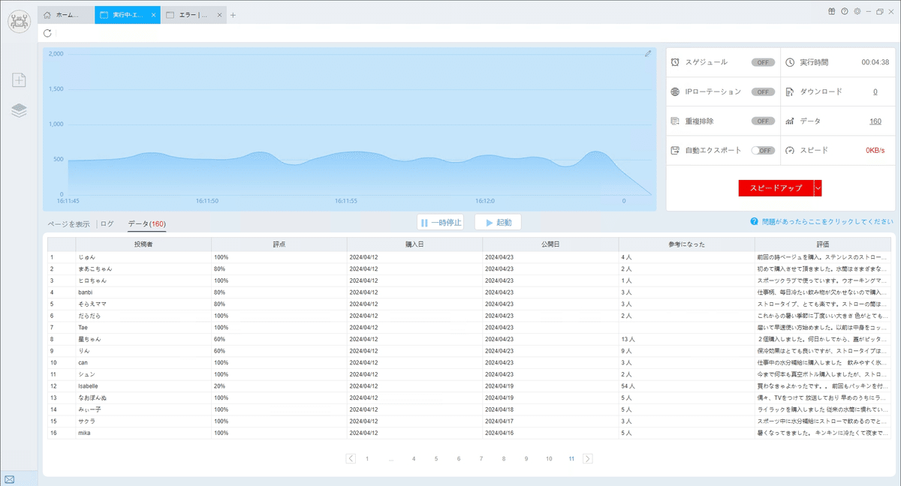Image resolution: width=901 pixels, height=486 pixels.
Task: Open the settings gear icon in title bar
Action: 857,11
